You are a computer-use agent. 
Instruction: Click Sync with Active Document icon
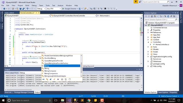[165, 16]
